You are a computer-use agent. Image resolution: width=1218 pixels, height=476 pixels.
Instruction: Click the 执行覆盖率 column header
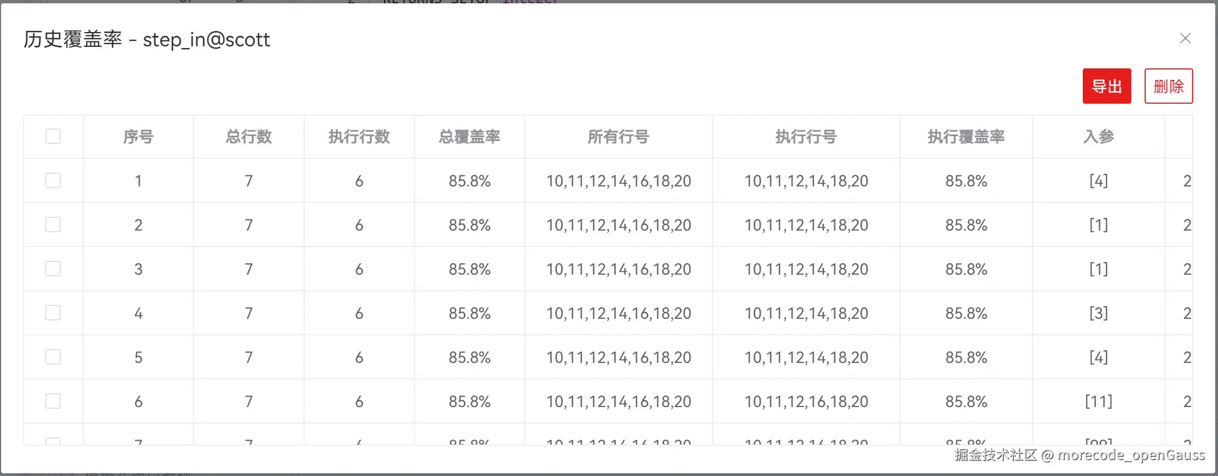966,137
